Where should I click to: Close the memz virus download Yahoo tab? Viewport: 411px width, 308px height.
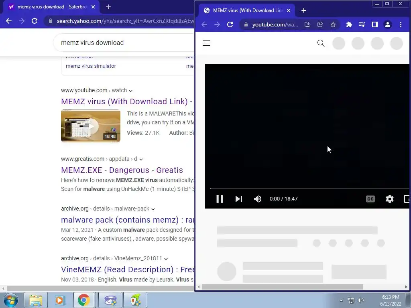pyautogui.click(x=93, y=7)
